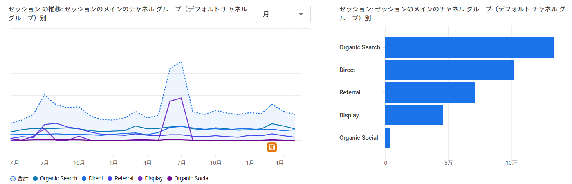Click the line chart title text
The image size is (572, 184).
tap(127, 14)
